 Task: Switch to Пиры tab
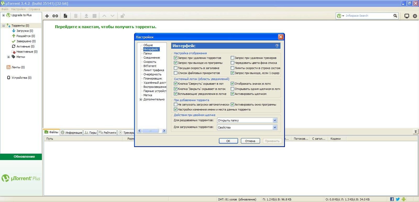tap(90, 132)
